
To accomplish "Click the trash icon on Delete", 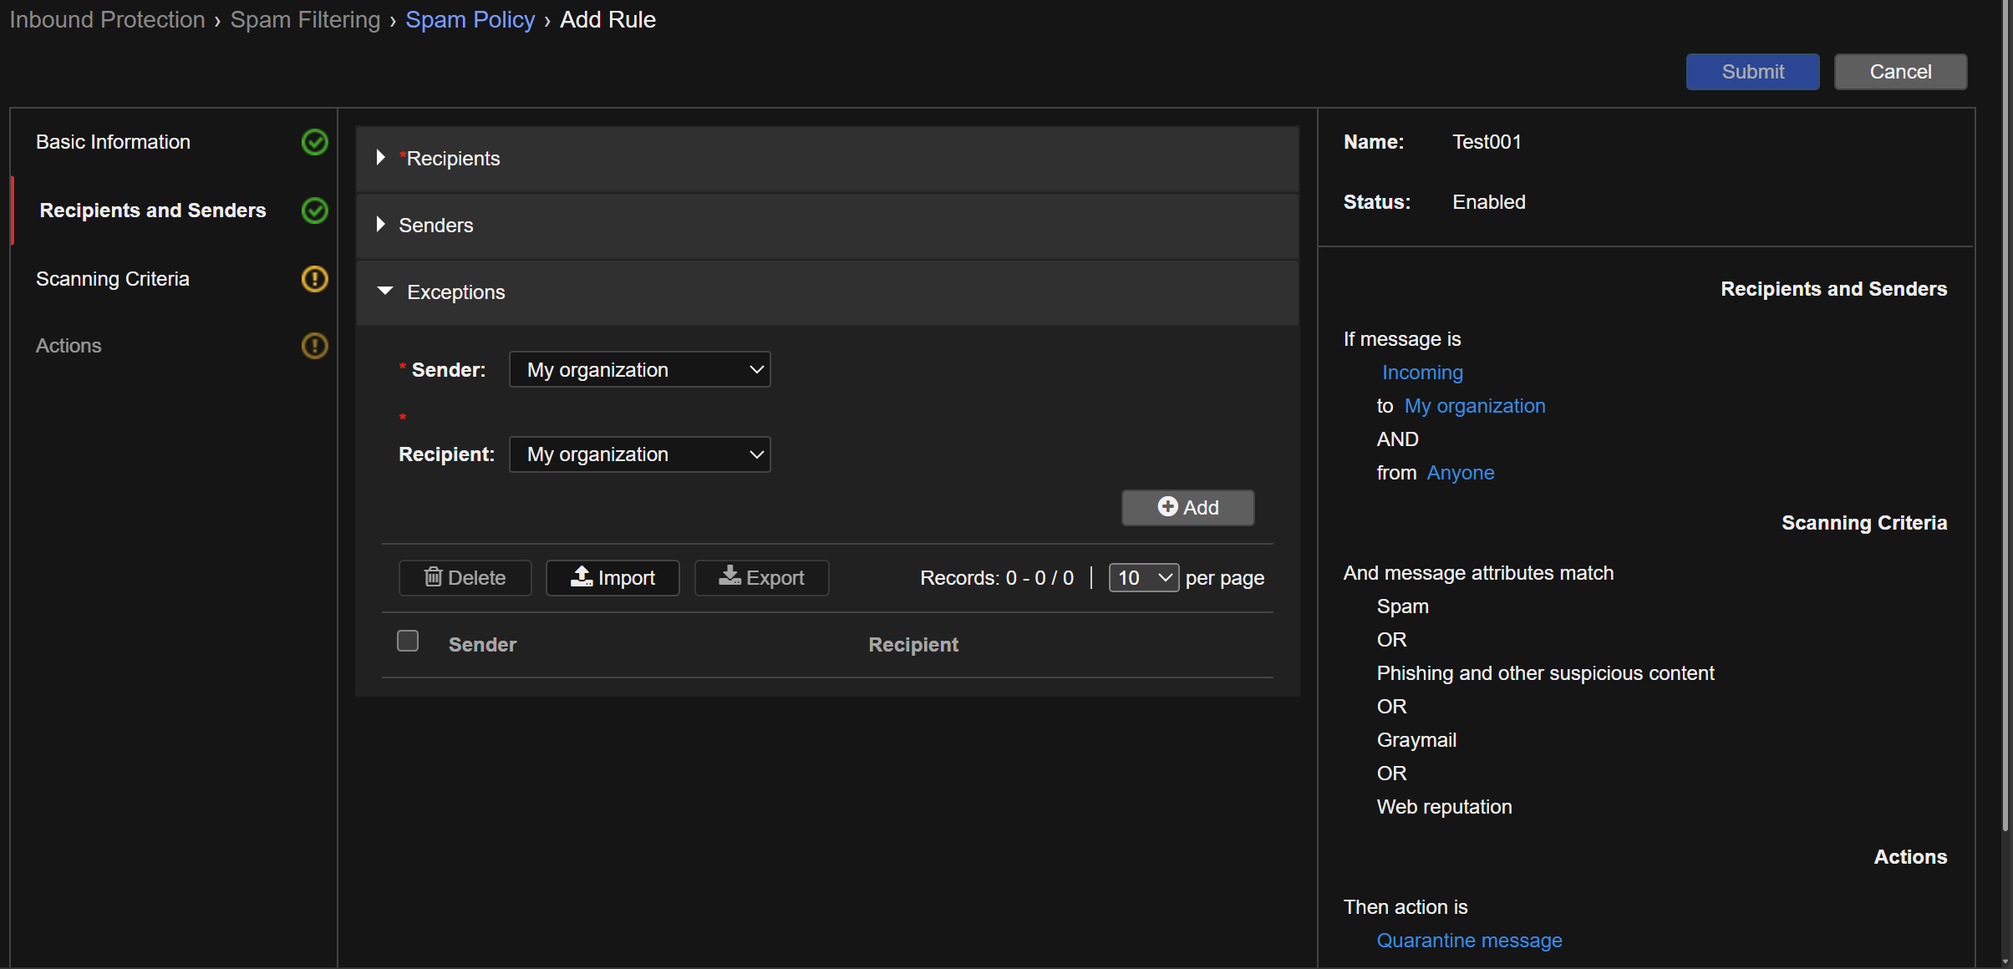I will (x=433, y=576).
